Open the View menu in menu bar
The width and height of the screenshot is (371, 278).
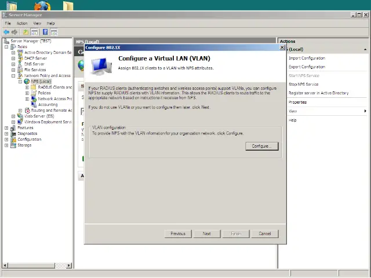click(37, 23)
